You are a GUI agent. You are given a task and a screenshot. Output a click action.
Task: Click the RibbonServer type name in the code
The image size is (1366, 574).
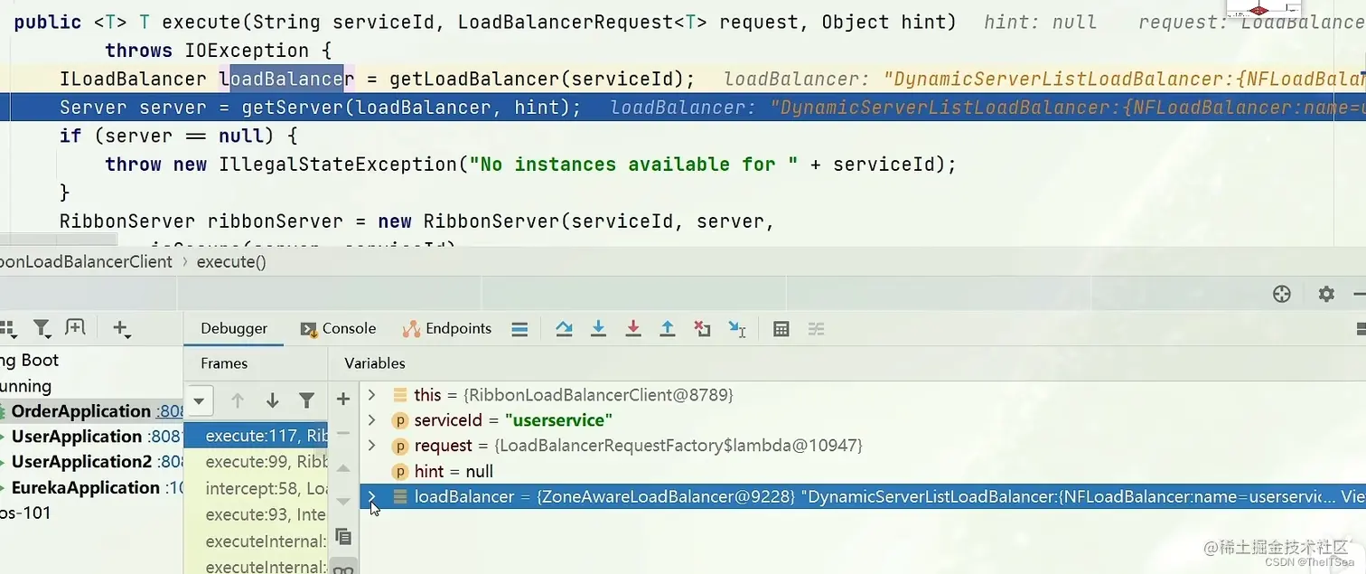(126, 221)
